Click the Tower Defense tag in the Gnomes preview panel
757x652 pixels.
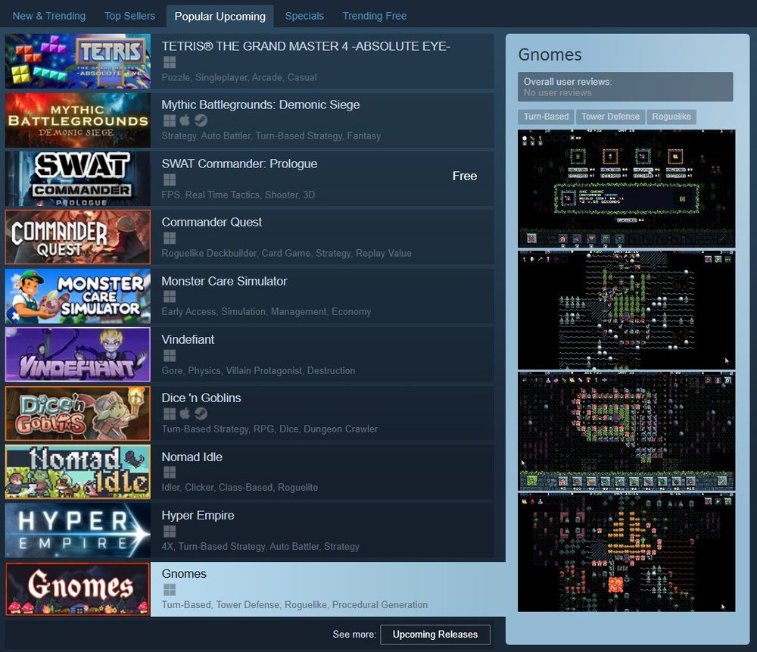pyautogui.click(x=610, y=117)
